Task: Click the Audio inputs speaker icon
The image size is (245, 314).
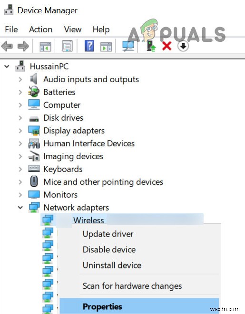Action: [x=34, y=79]
